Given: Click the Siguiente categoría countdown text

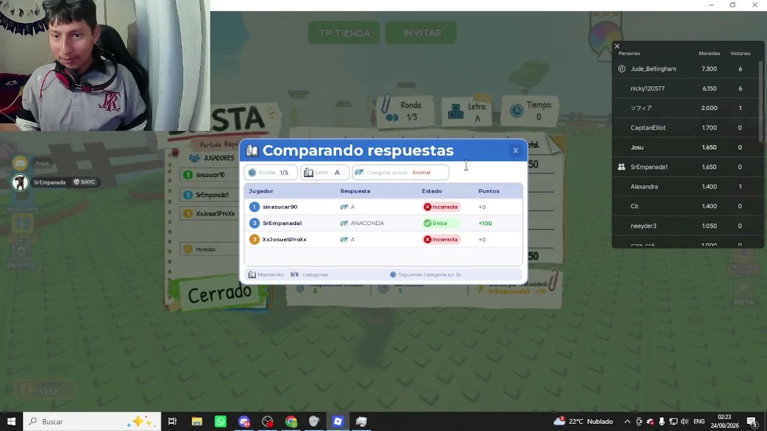Looking at the screenshot, I should click(x=429, y=274).
